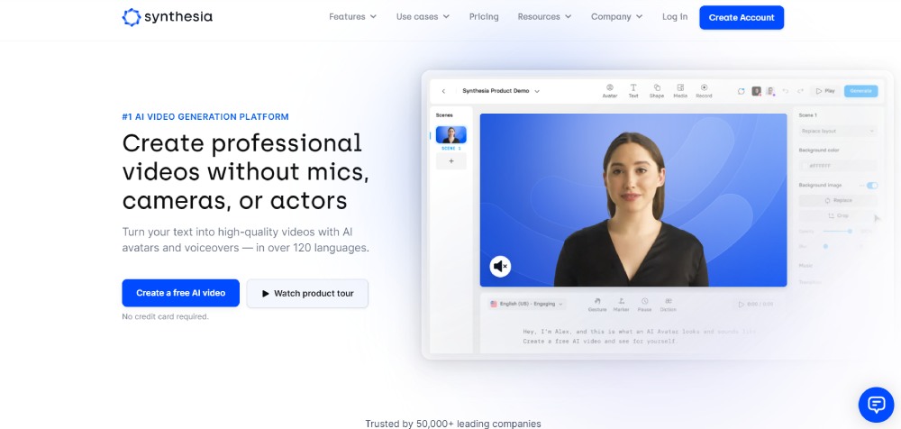
Task: Insert a Gesture in the script toolbar
Action: 597,305
